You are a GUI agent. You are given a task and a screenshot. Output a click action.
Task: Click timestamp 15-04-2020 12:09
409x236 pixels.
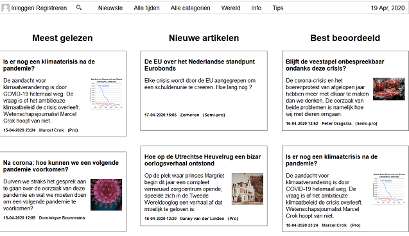tap(19, 217)
